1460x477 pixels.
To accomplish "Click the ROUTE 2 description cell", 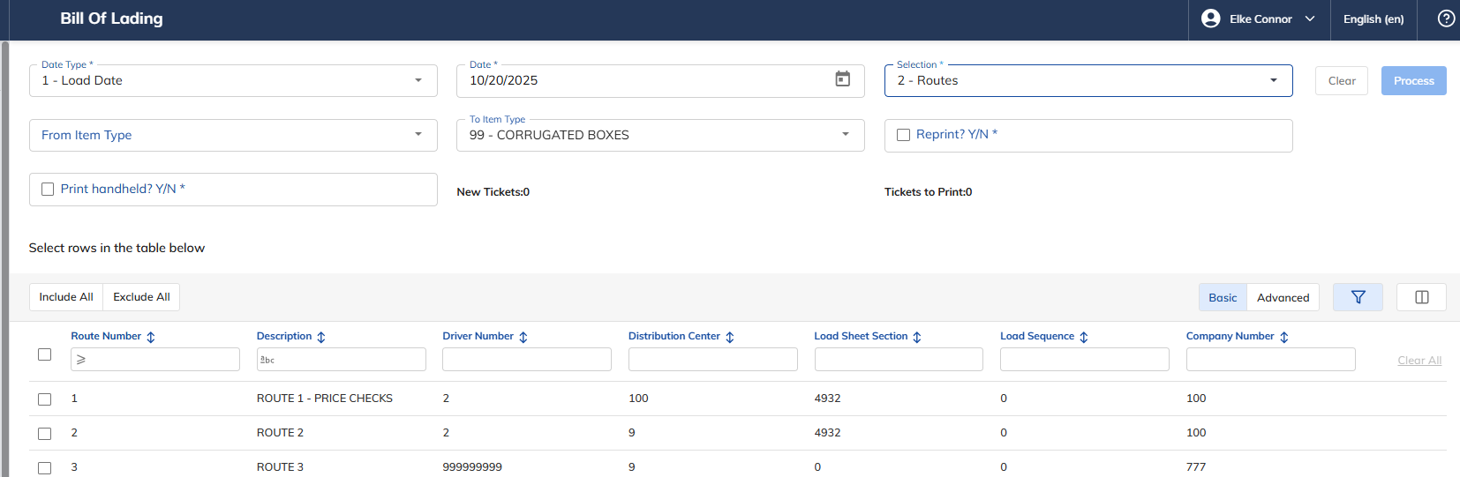I will point(280,433).
